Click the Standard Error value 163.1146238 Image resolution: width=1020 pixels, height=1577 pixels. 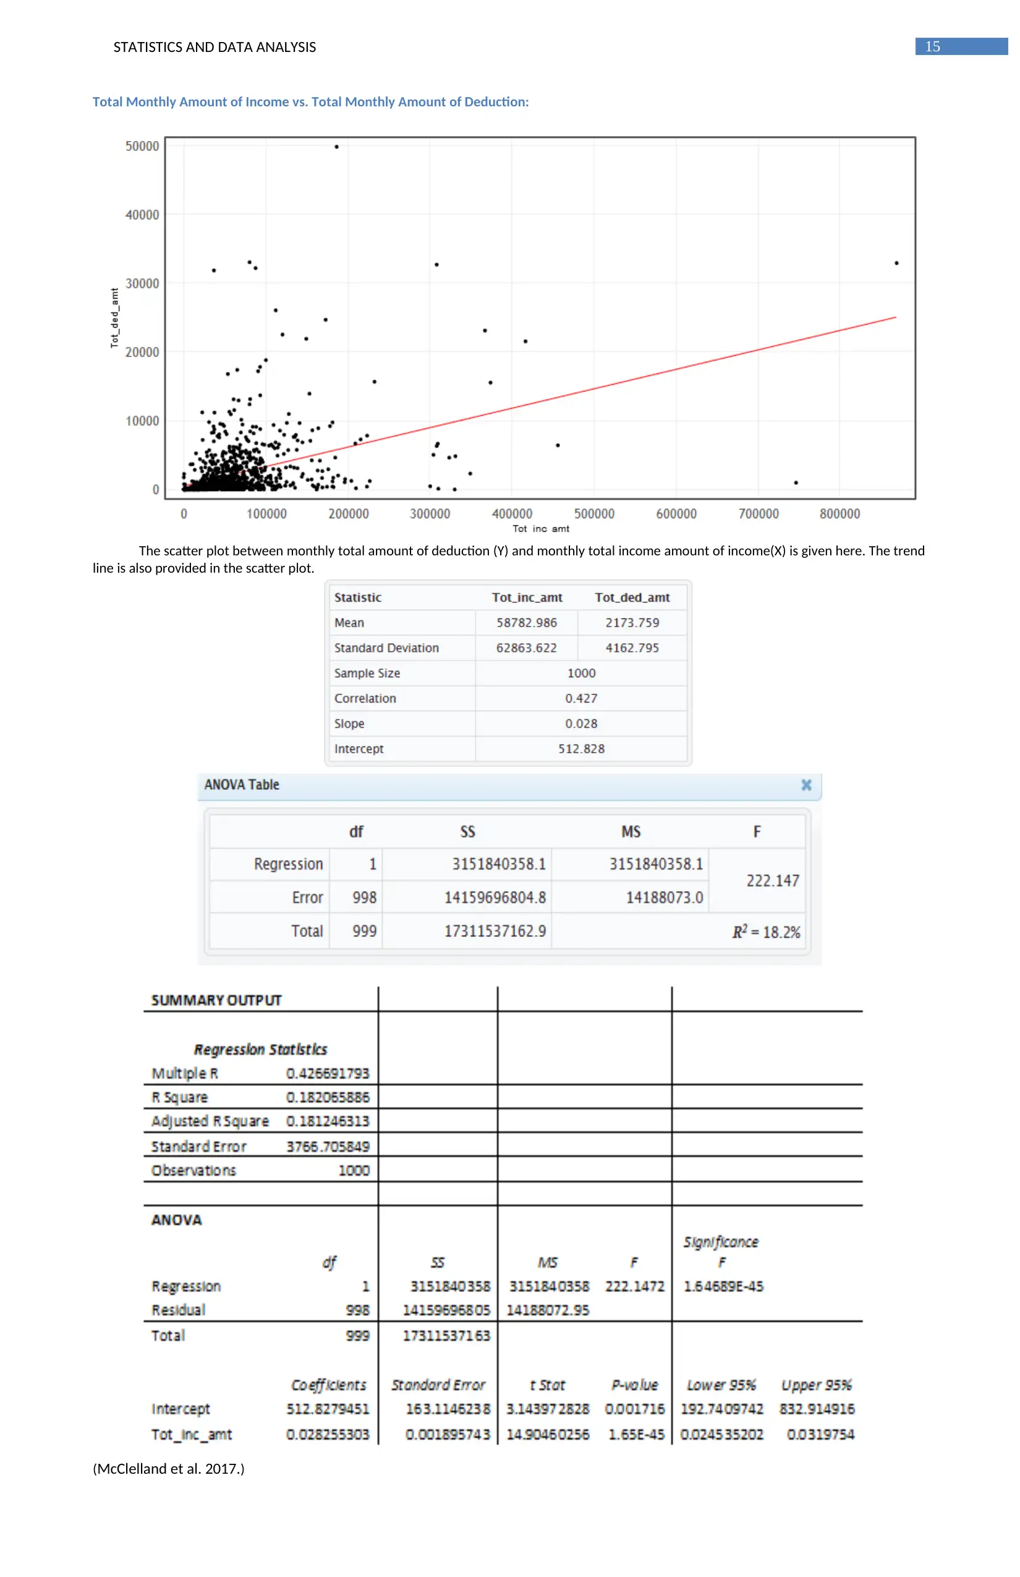click(448, 1408)
